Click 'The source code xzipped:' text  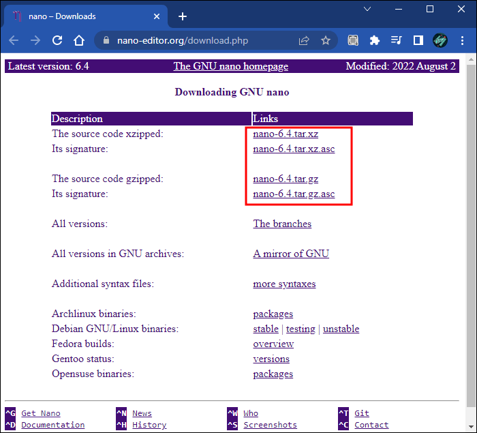tap(108, 134)
